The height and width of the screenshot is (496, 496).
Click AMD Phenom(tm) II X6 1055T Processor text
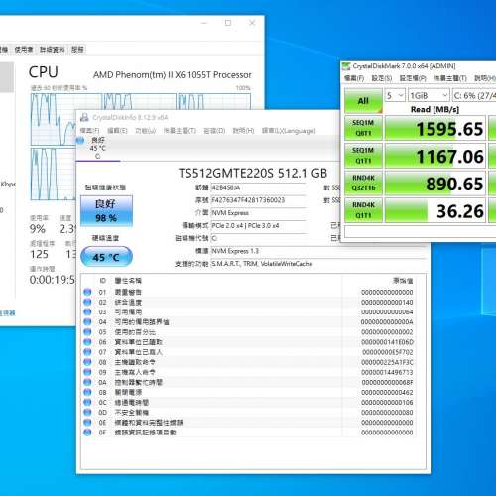173,75
